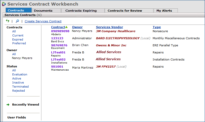The height and width of the screenshot is (122, 205).
Task: Click the green sort arrow beside Contract
Action: [x=67, y=27]
